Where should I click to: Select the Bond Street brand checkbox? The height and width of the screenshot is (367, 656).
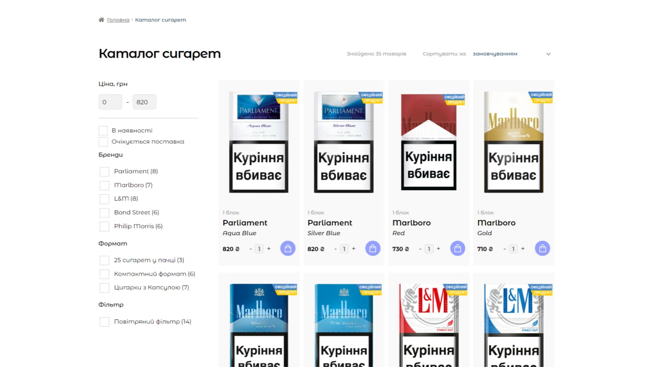[x=104, y=213]
